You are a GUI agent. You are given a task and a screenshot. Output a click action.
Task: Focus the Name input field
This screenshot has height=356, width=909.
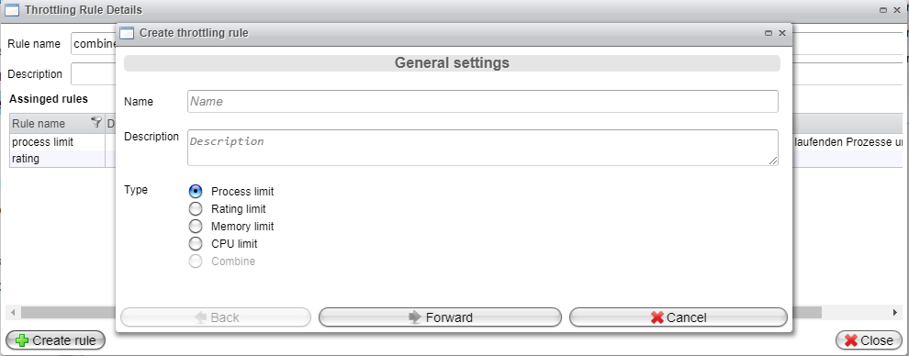(x=482, y=101)
